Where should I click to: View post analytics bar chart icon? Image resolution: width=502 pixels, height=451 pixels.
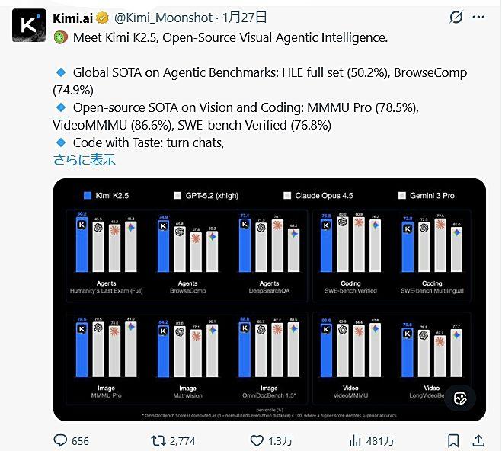coord(354,440)
